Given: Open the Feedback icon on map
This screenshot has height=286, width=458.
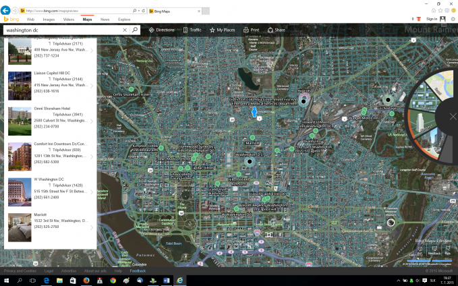Looking at the screenshot, I should point(434,250).
